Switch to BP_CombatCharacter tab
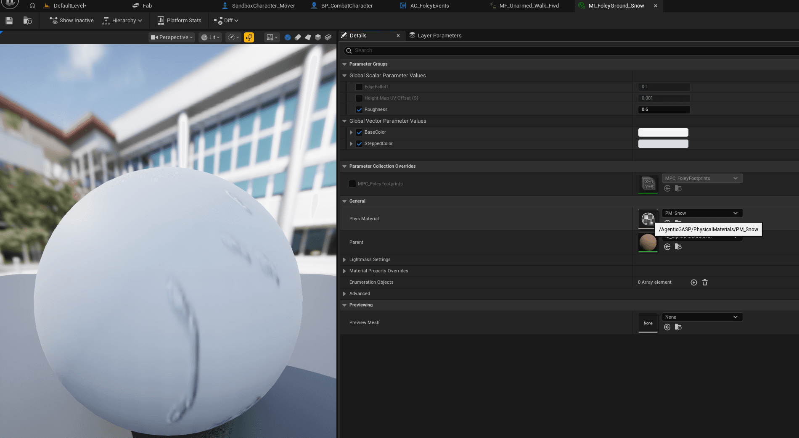799x438 pixels. coord(341,6)
